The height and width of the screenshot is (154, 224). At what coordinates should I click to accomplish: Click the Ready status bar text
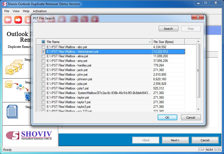point(8,150)
